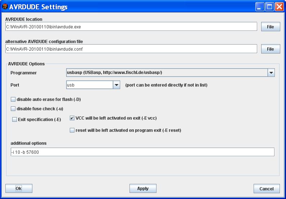Select the usbasp Programmer combo box

point(171,73)
